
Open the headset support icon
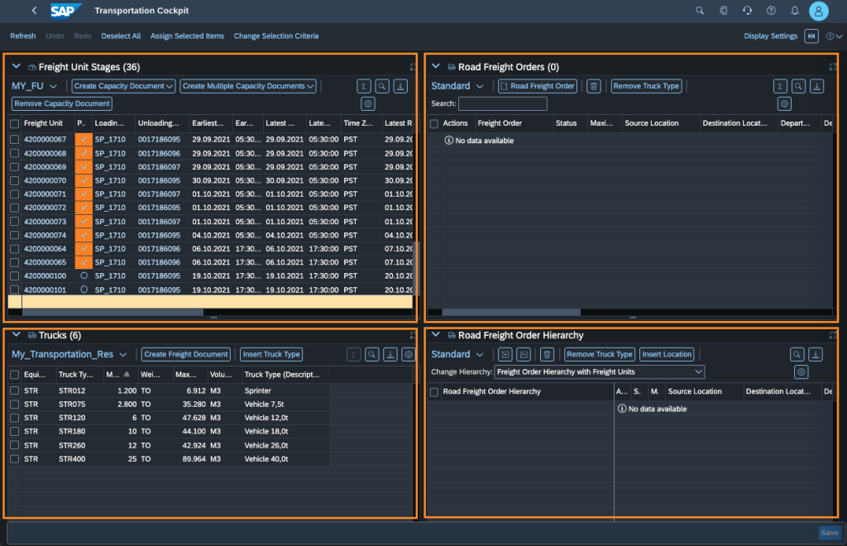click(x=747, y=10)
